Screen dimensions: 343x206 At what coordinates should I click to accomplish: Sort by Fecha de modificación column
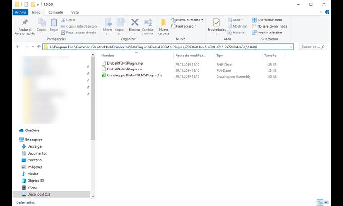(190, 56)
